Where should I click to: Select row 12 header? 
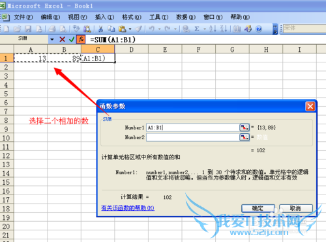pyautogui.click(x=7, y=155)
